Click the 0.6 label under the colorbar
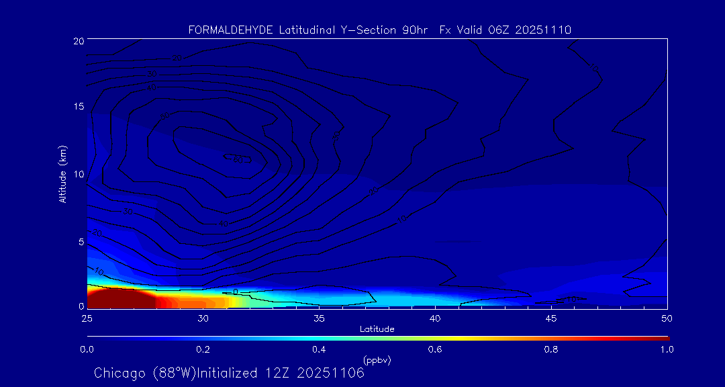The height and width of the screenshot is (387, 725). (x=435, y=349)
